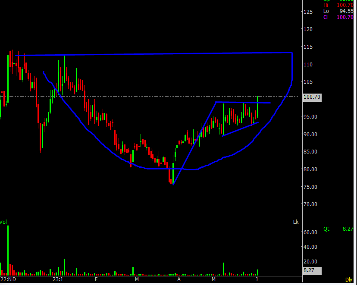Click the 'Cl' closing price readout
Viewport: 357px width, 285px height.
click(x=338, y=17)
